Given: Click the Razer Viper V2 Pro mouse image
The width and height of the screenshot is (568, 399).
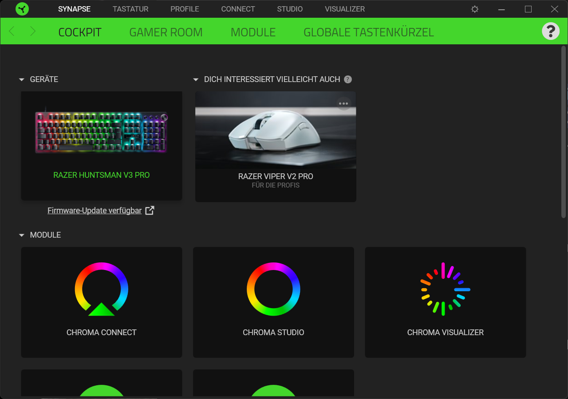Looking at the screenshot, I should 276,130.
